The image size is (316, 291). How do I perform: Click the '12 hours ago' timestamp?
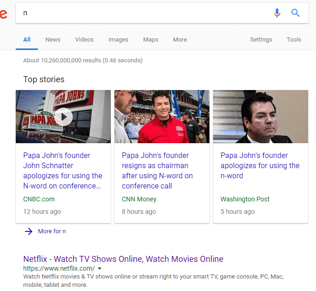click(x=42, y=212)
